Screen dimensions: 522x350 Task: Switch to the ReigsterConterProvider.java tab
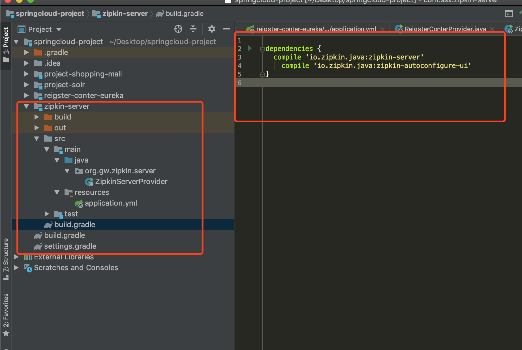pyautogui.click(x=445, y=29)
